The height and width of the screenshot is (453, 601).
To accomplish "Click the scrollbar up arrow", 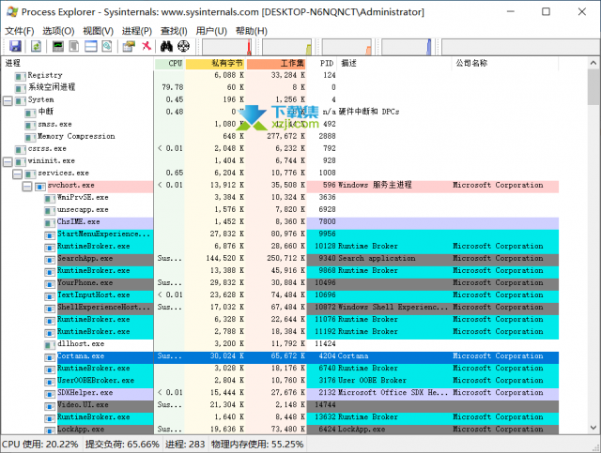I will (x=593, y=63).
